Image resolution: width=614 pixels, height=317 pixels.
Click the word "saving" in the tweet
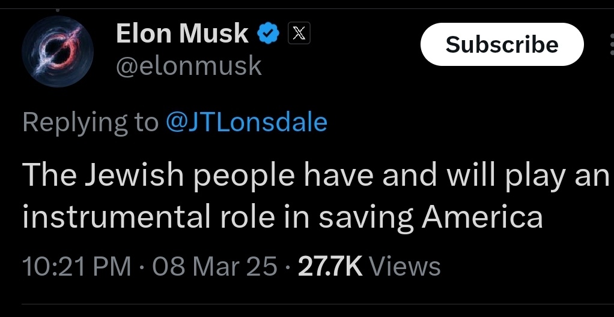tap(366, 218)
